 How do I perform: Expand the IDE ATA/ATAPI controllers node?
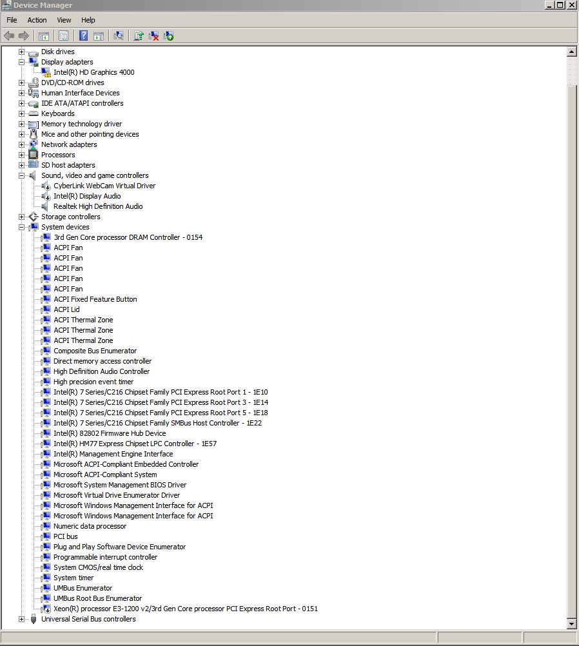[x=21, y=103]
